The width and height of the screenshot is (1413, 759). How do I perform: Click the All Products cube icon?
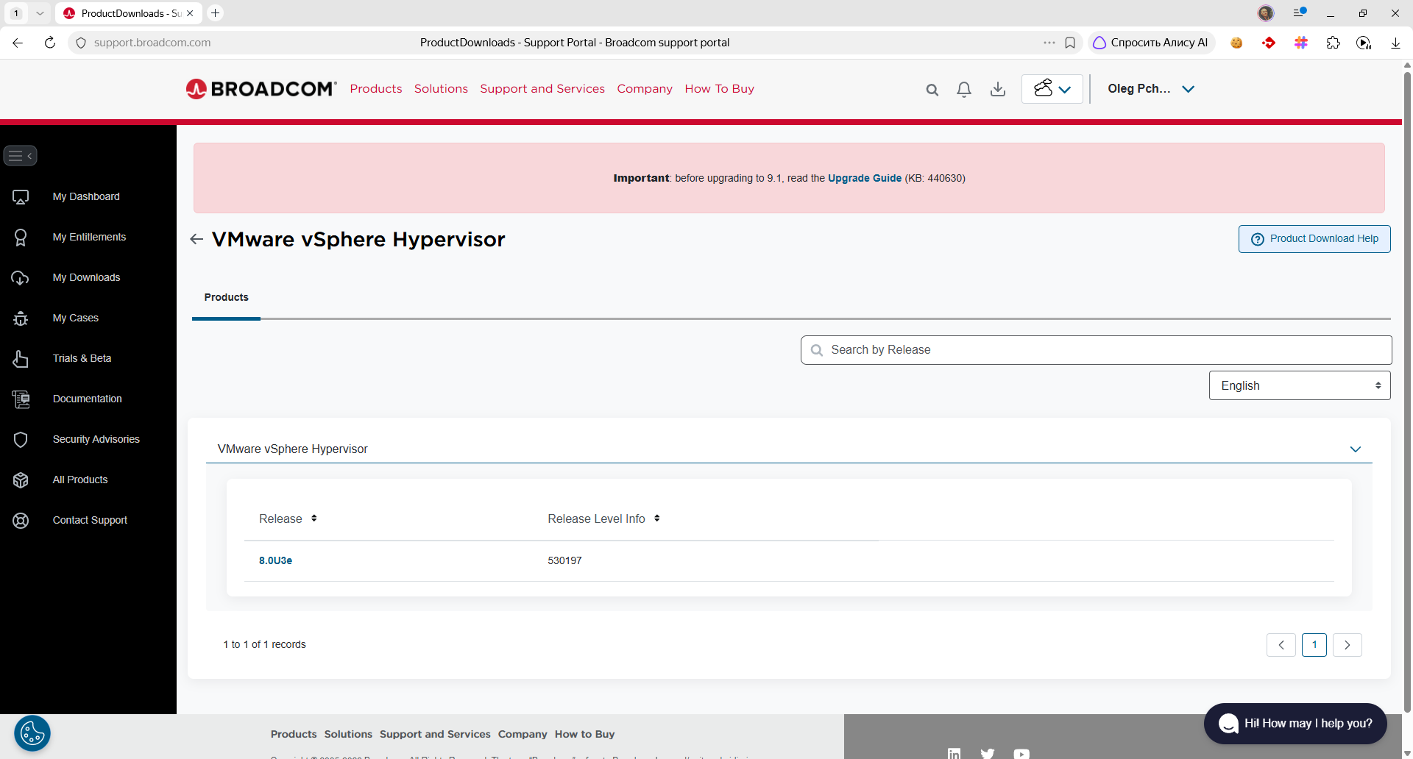[x=21, y=480]
